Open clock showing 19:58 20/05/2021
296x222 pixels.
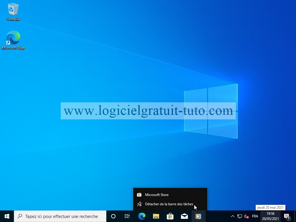click(x=270, y=216)
